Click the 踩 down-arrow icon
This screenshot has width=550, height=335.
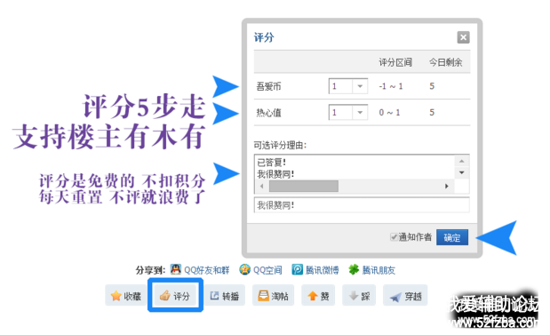point(354,296)
